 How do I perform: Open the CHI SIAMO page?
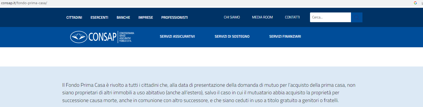232,17
